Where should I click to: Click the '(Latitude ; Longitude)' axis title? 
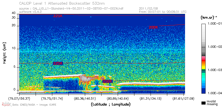(111, 105)
